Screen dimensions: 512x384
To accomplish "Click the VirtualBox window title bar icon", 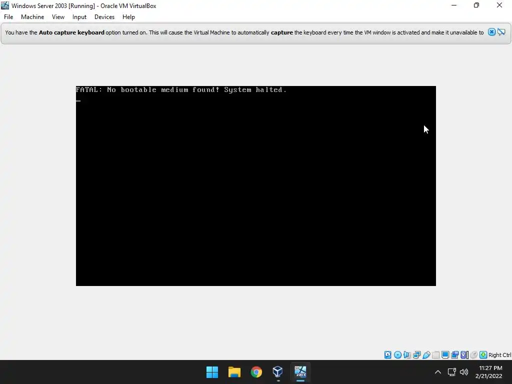I will pos(5,5).
